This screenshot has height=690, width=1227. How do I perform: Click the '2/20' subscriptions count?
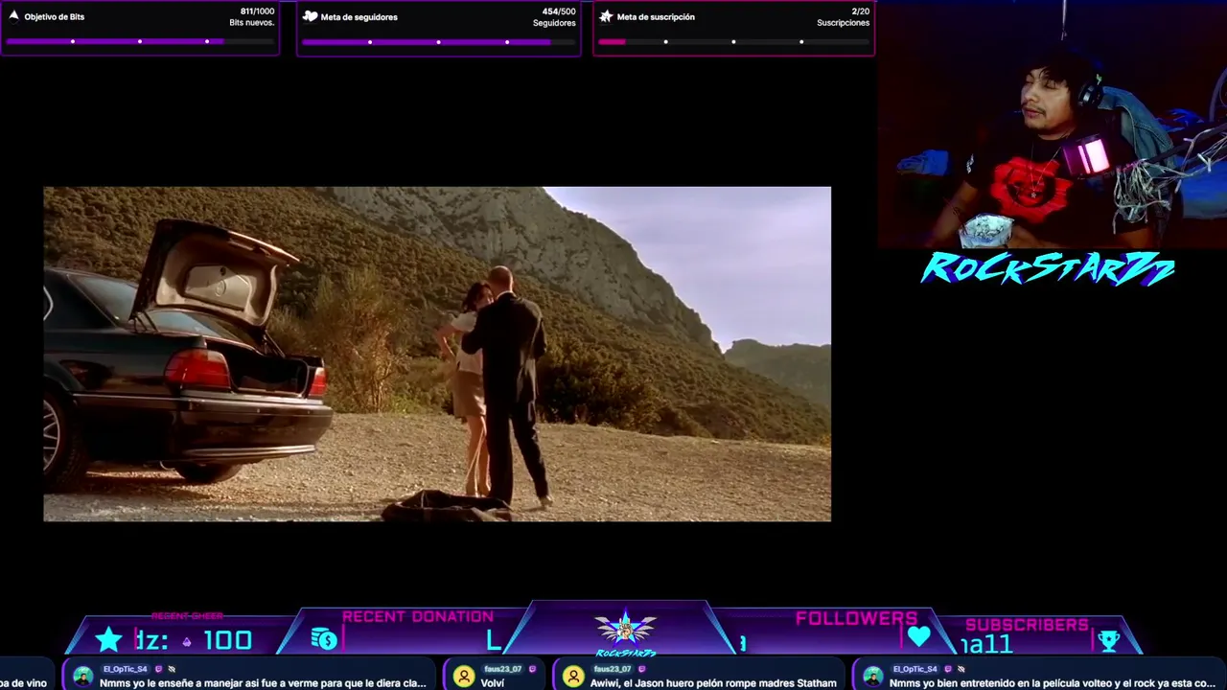861,11
